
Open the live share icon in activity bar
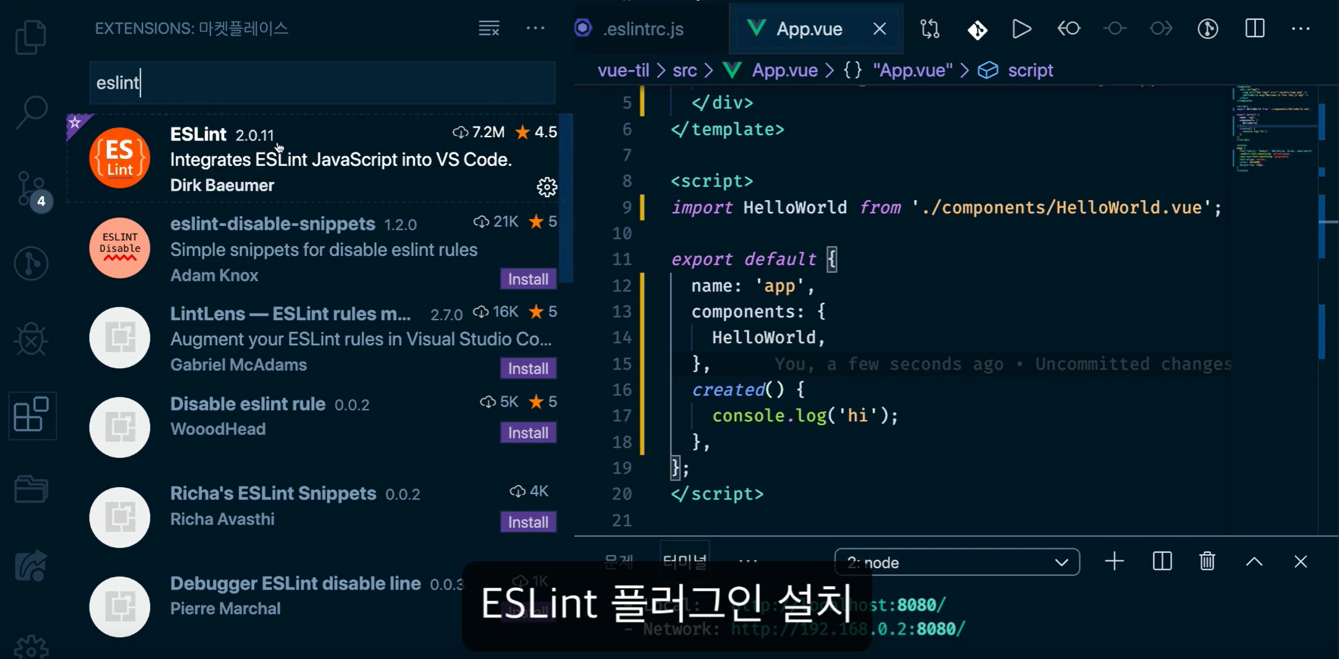pos(31,566)
